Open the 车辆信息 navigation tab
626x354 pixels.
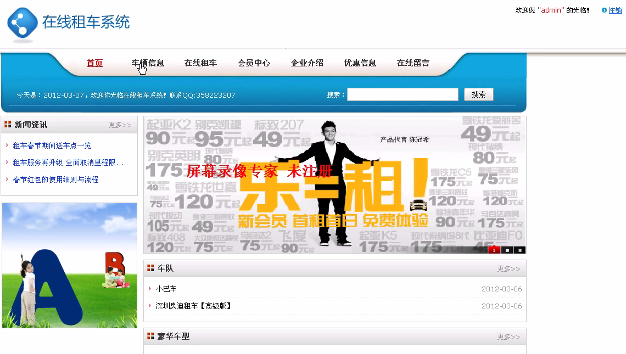148,63
